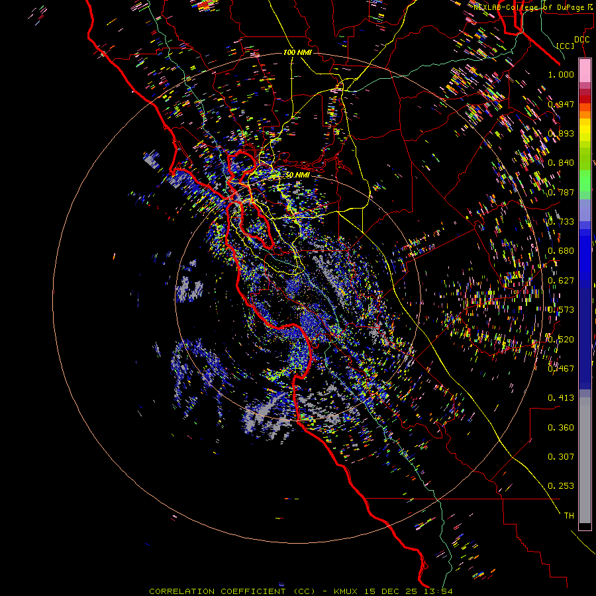
Task: Click the 0.307 legend value
Action: pyautogui.click(x=561, y=457)
